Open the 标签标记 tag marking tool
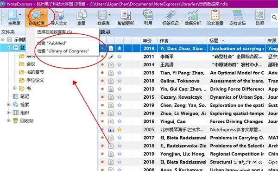This screenshot has width=278, height=171. [171, 18]
